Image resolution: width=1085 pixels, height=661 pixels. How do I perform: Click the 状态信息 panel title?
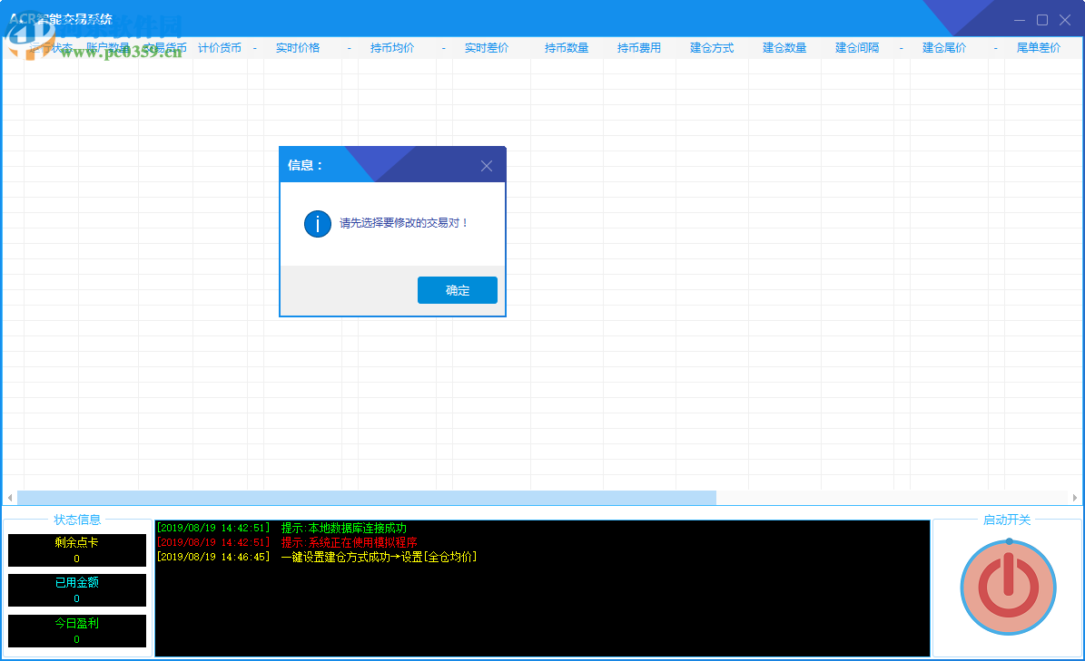click(x=76, y=519)
